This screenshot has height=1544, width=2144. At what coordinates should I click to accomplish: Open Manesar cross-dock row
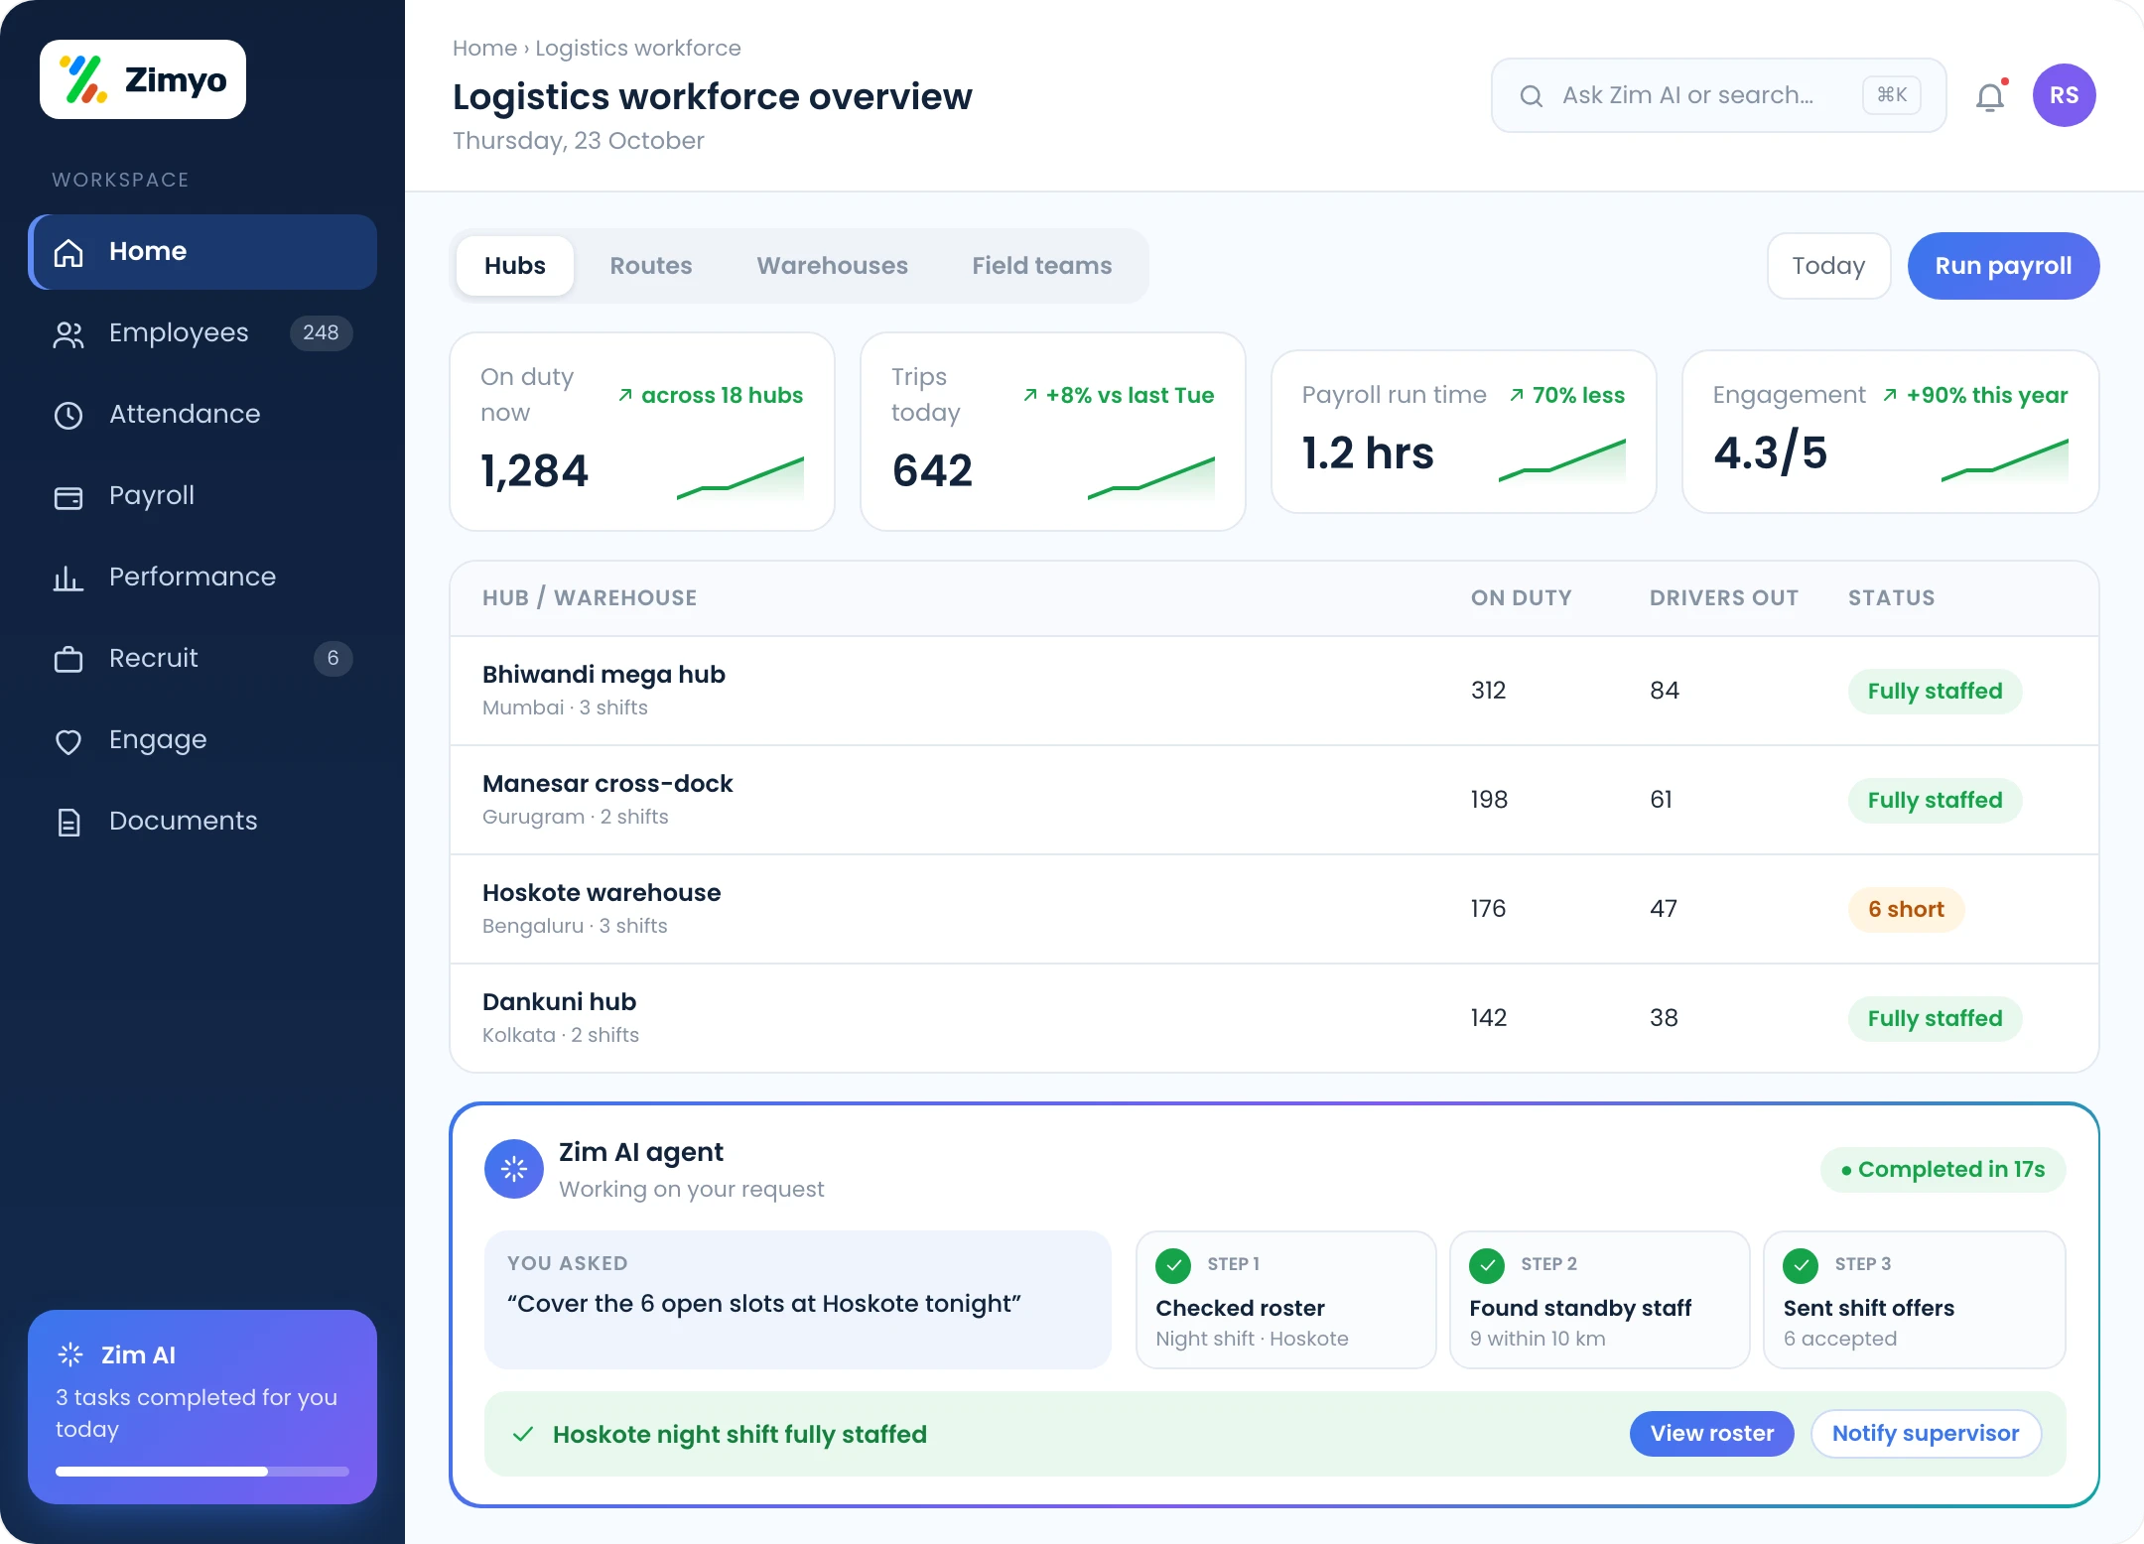pos(1274,800)
